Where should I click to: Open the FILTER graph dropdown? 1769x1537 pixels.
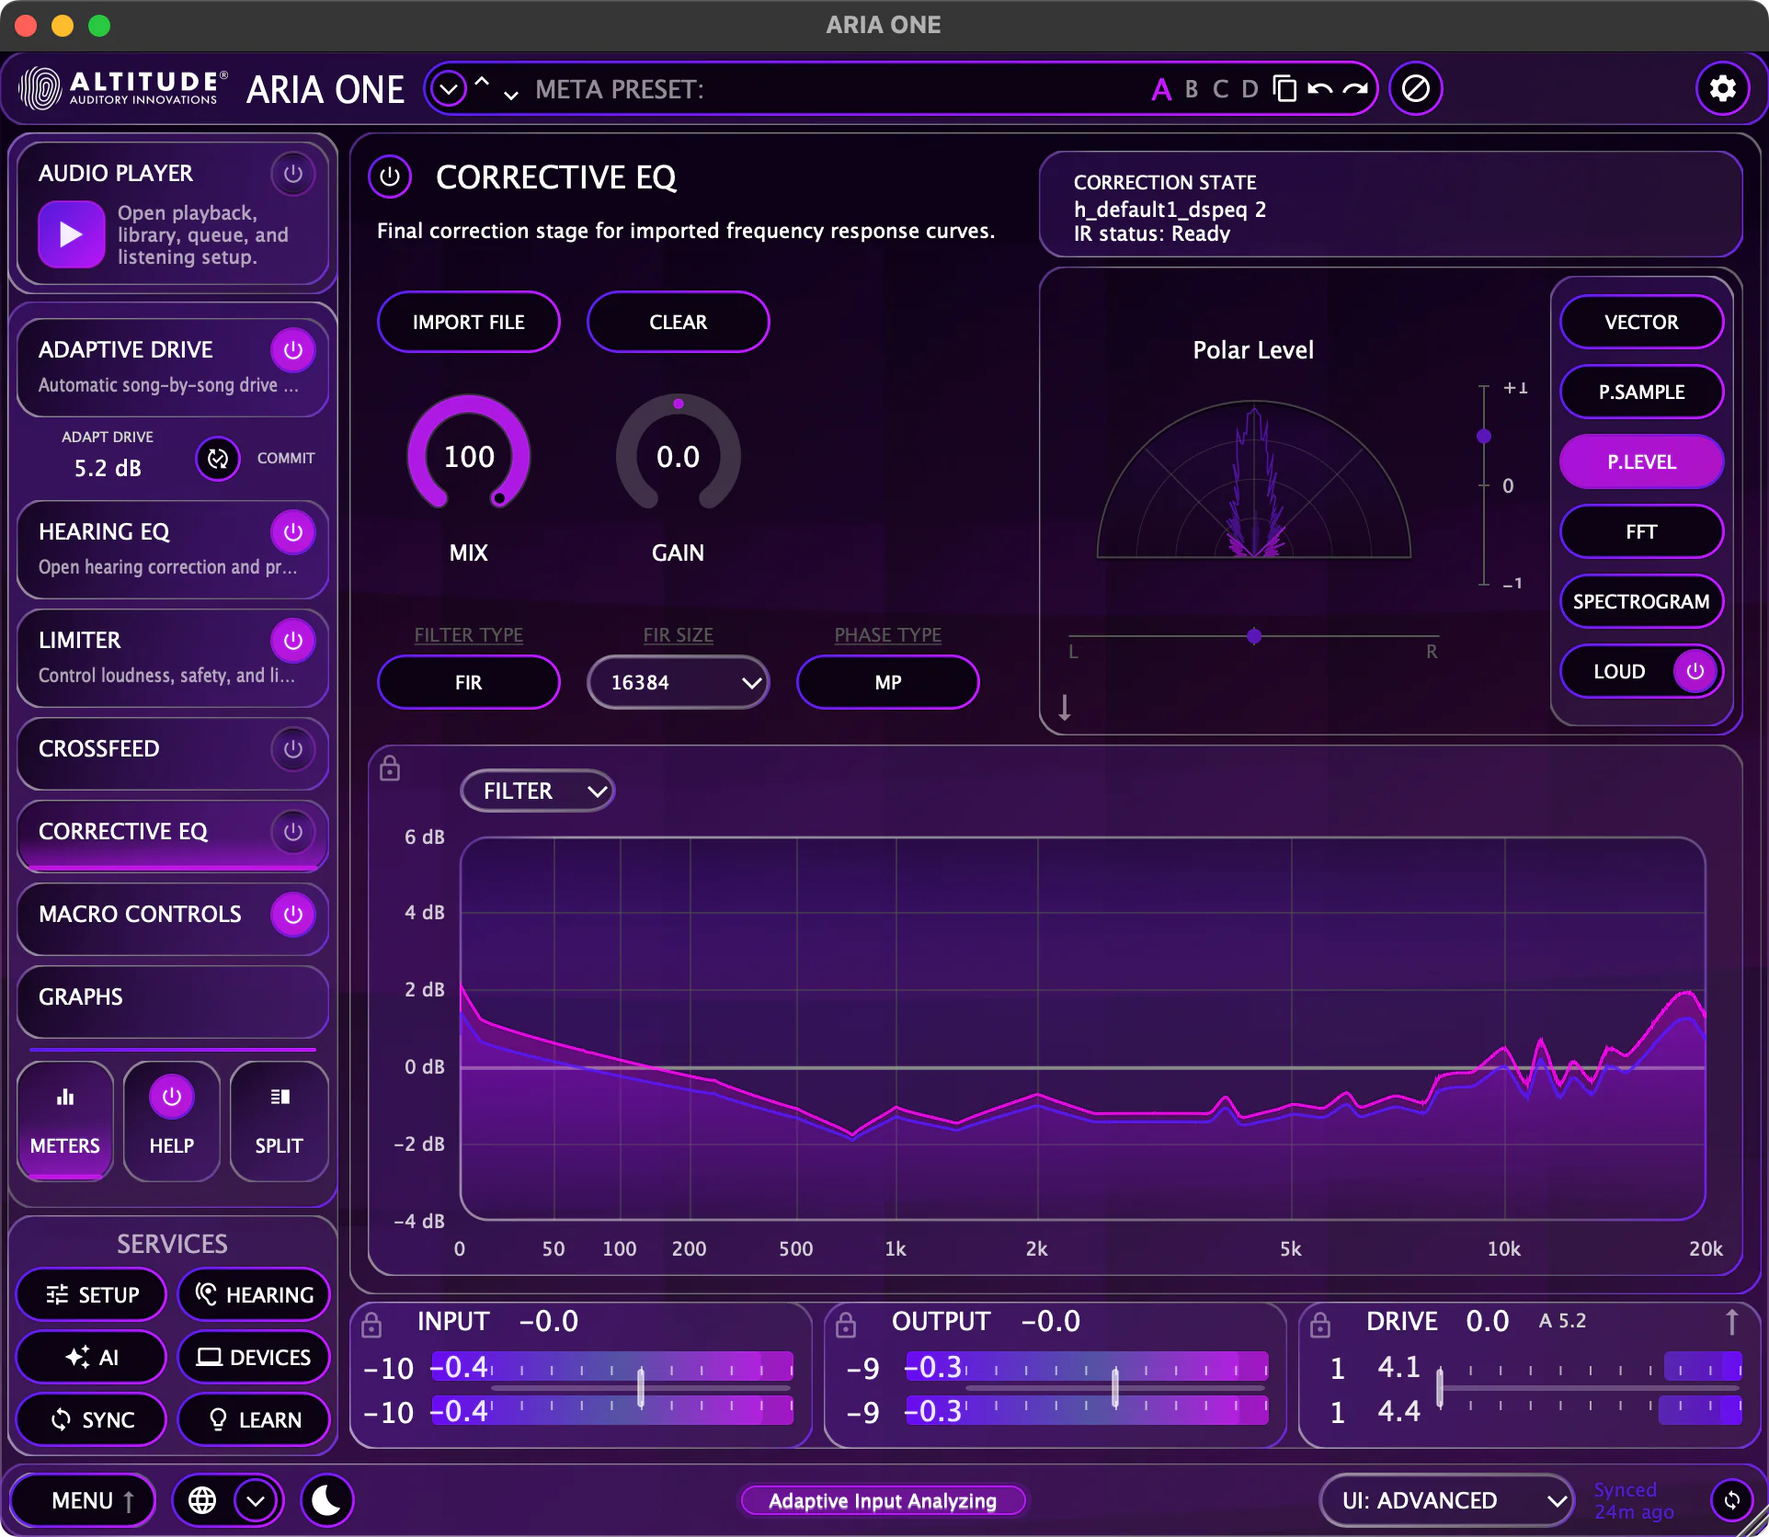coord(538,791)
